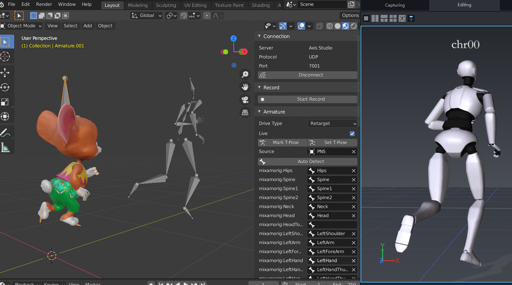Screen dimensions: 512x285
Task: Click the Disconnect button
Action: (307, 75)
